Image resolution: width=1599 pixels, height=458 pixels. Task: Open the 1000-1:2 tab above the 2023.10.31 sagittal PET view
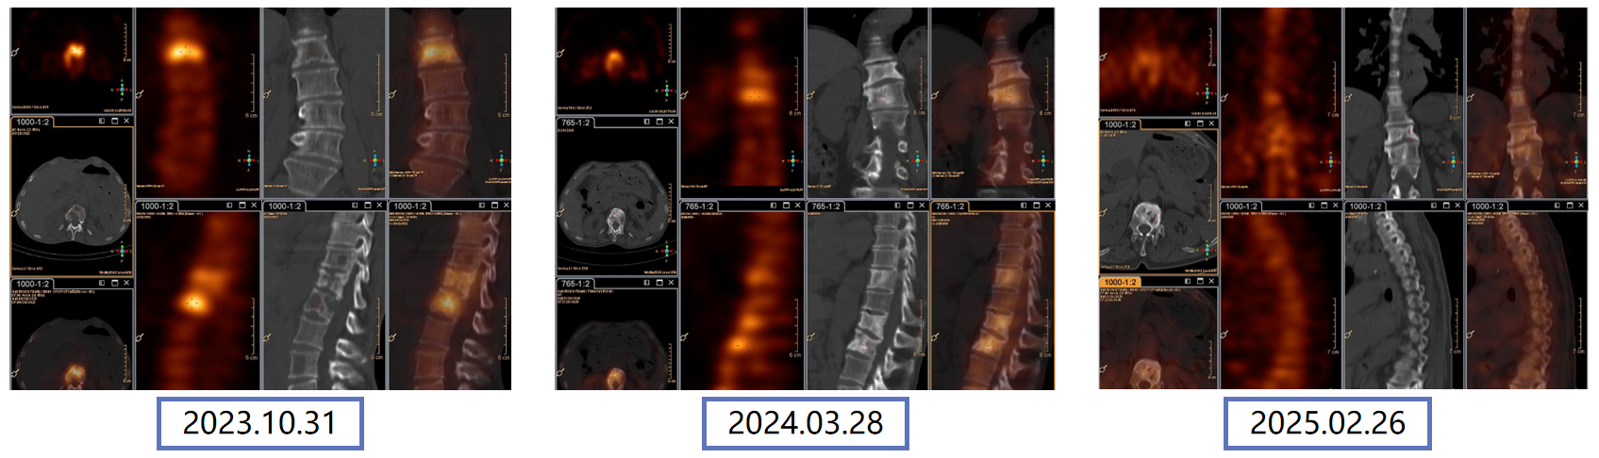[x=158, y=205]
